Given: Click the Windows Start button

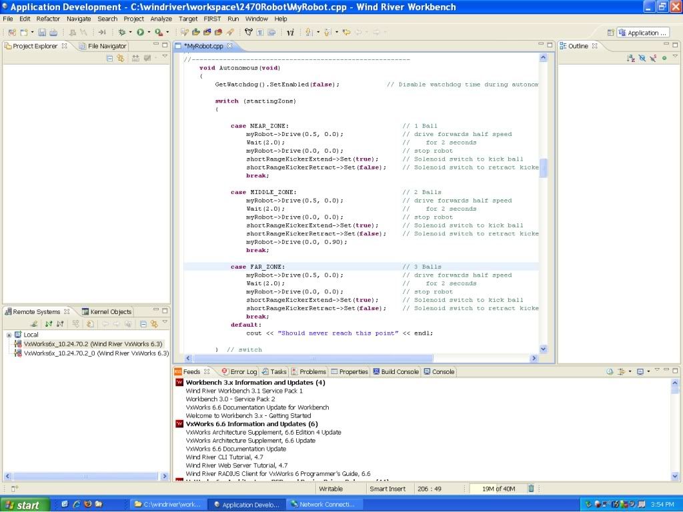Looking at the screenshot, I should pyautogui.click(x=22, y=505).
